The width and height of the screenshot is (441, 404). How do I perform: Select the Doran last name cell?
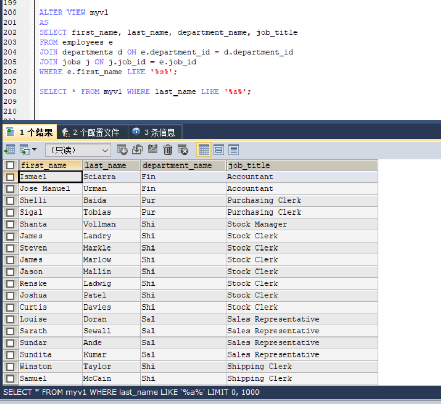point(111,319)
